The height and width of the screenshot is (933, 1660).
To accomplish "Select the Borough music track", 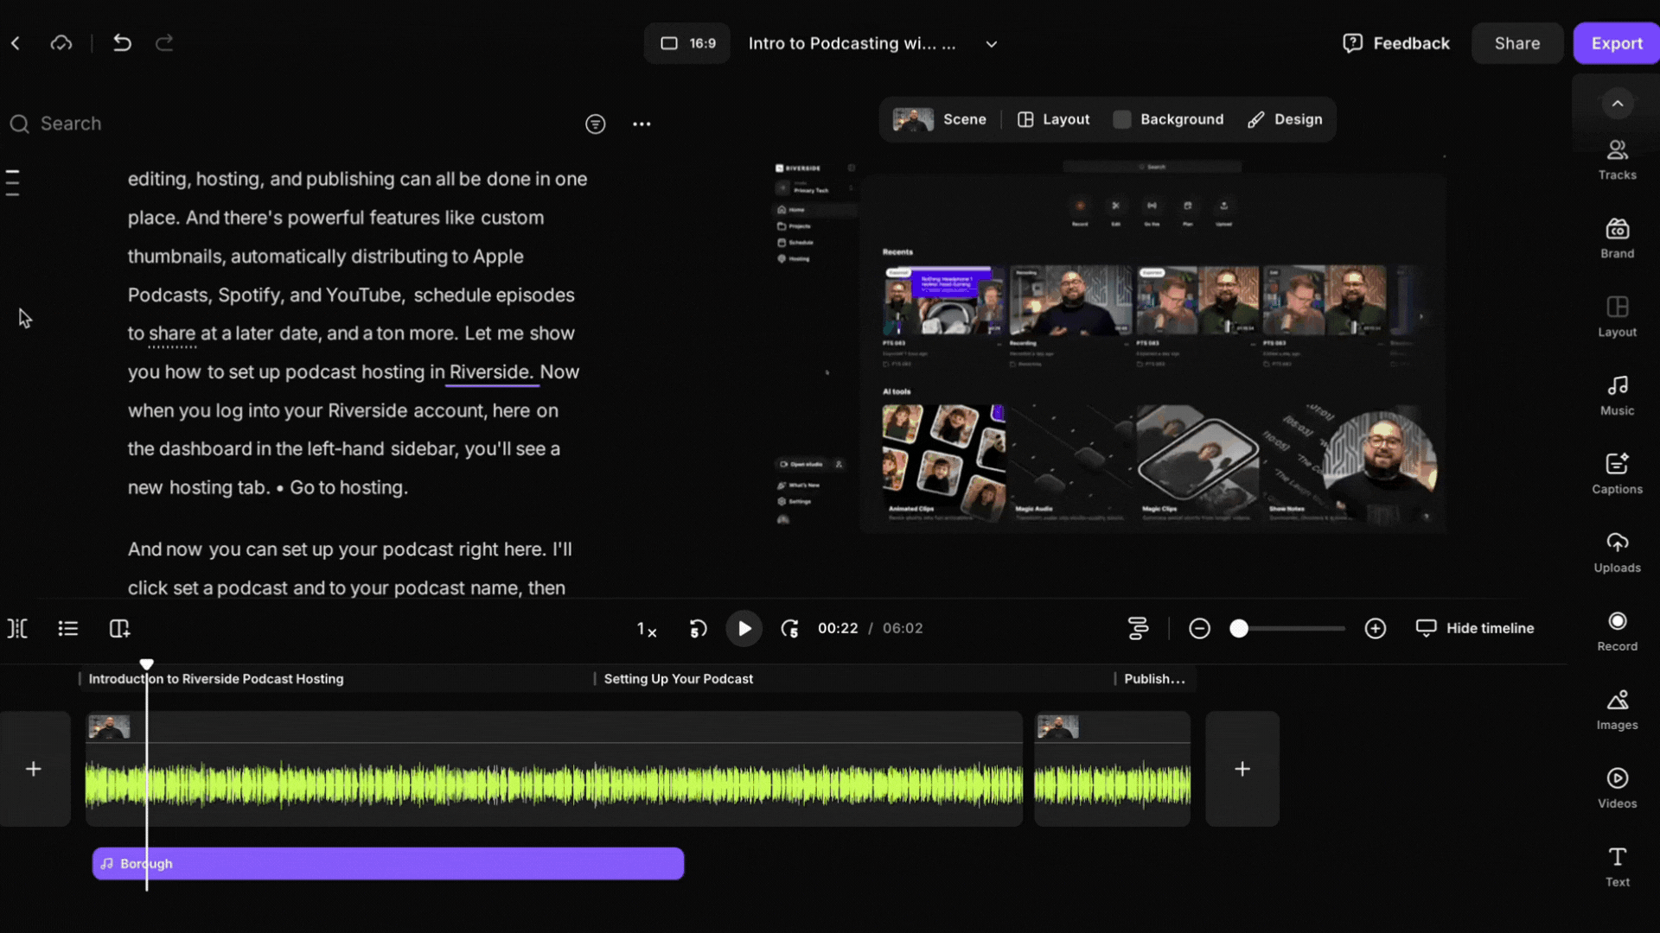I will click(388, 864).
